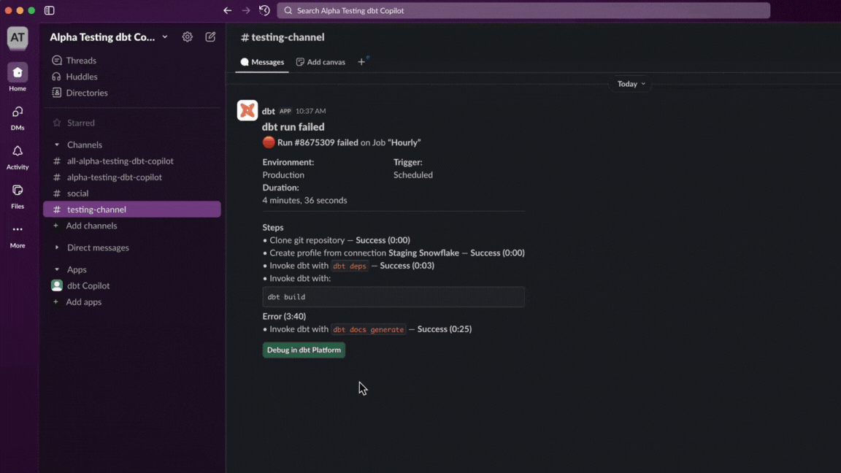Click the dbt deps code snippet
This screenshot has width=841, height=473.
350,266
